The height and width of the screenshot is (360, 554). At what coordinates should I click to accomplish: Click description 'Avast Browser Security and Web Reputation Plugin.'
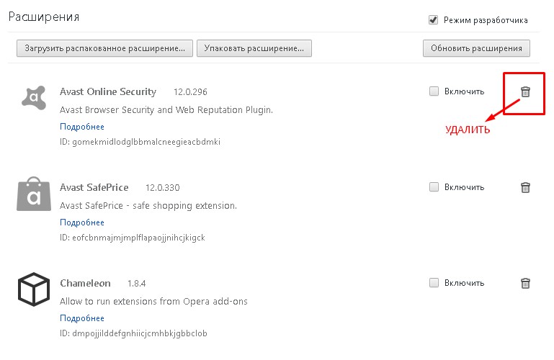[166, 109]
